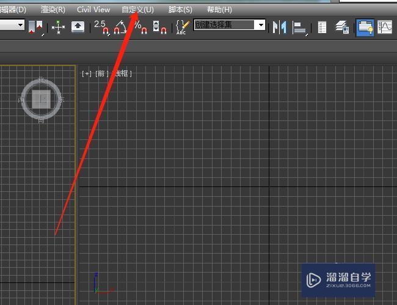The width and height of the screenshot is (397, 305).
Task: Toggle Spinner Snap
Action: pyautogui.click(x=160, y=27)
